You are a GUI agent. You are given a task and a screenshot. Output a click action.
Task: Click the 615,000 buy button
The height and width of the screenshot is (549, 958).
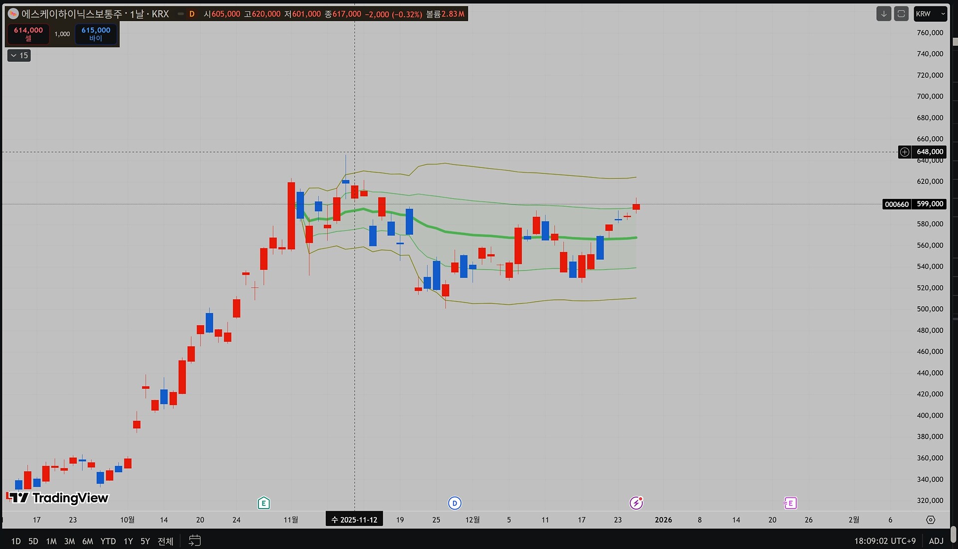click(x=96, y=34)
